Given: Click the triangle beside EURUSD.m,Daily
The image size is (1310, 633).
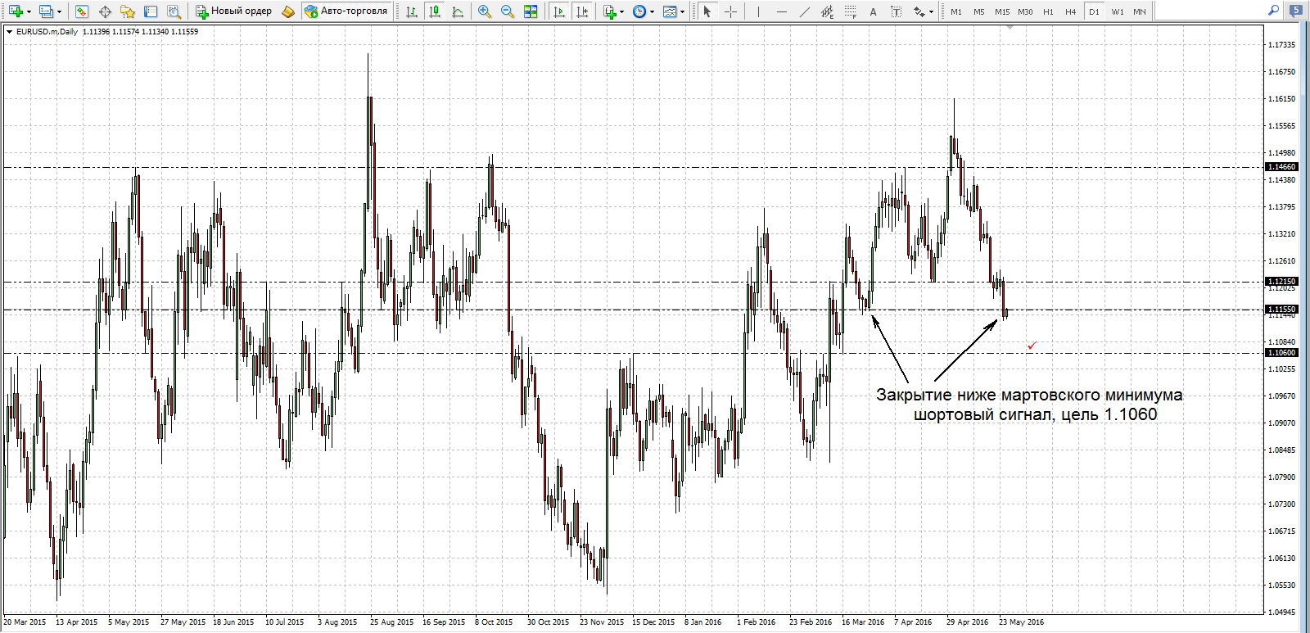Looking at the screenshot, I should 9,32.
